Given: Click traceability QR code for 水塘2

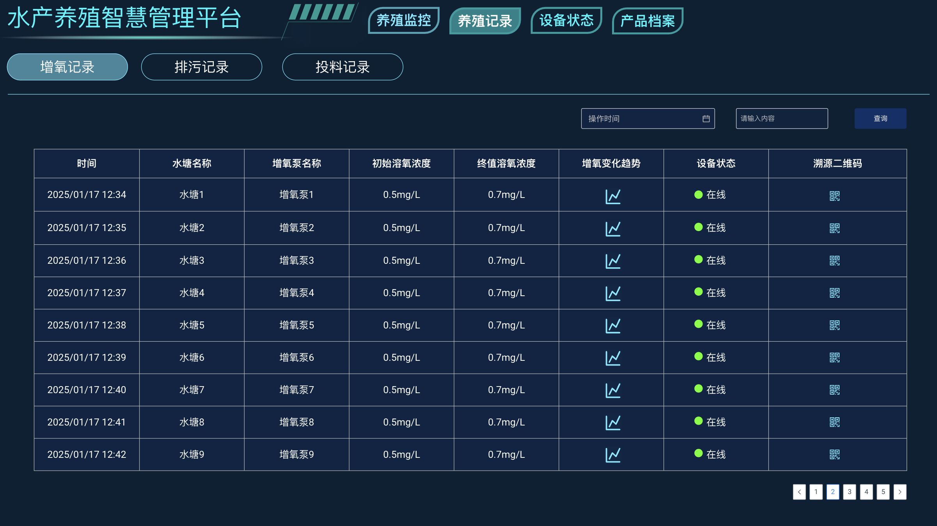Looking at the screenshot, I should [x=834, y=228].
